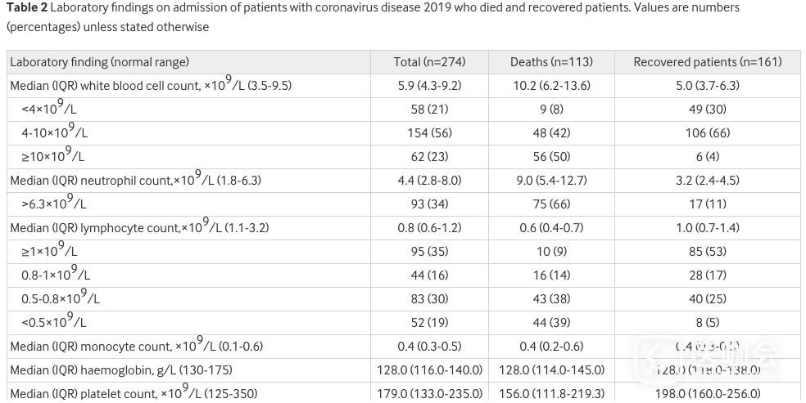Select the median monocyte count row label
This screenshot has height=403, width=806.
point(136,347)
